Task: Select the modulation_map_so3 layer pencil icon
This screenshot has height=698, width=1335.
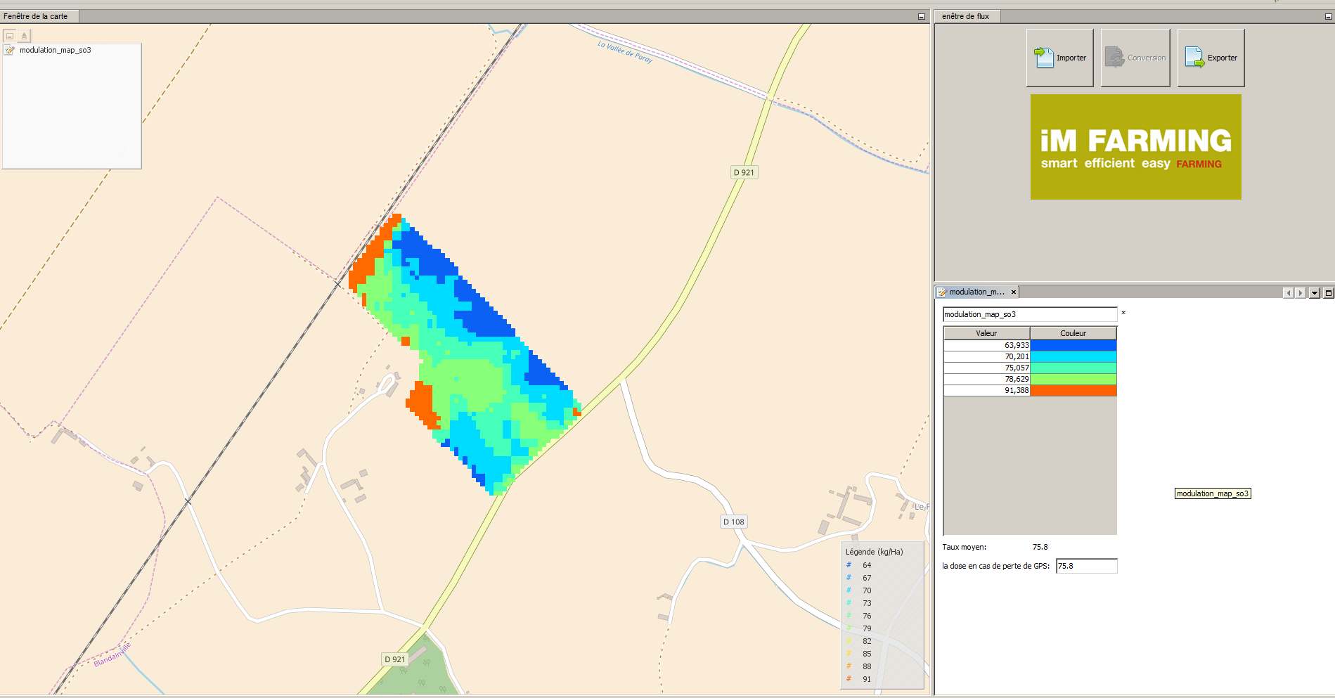Action: (10, 50)
